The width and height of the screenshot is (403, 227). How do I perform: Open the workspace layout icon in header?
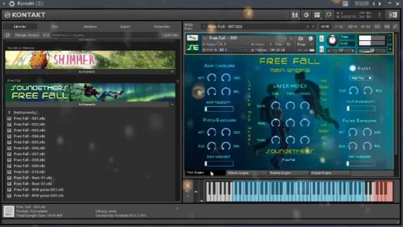[317, 15]
